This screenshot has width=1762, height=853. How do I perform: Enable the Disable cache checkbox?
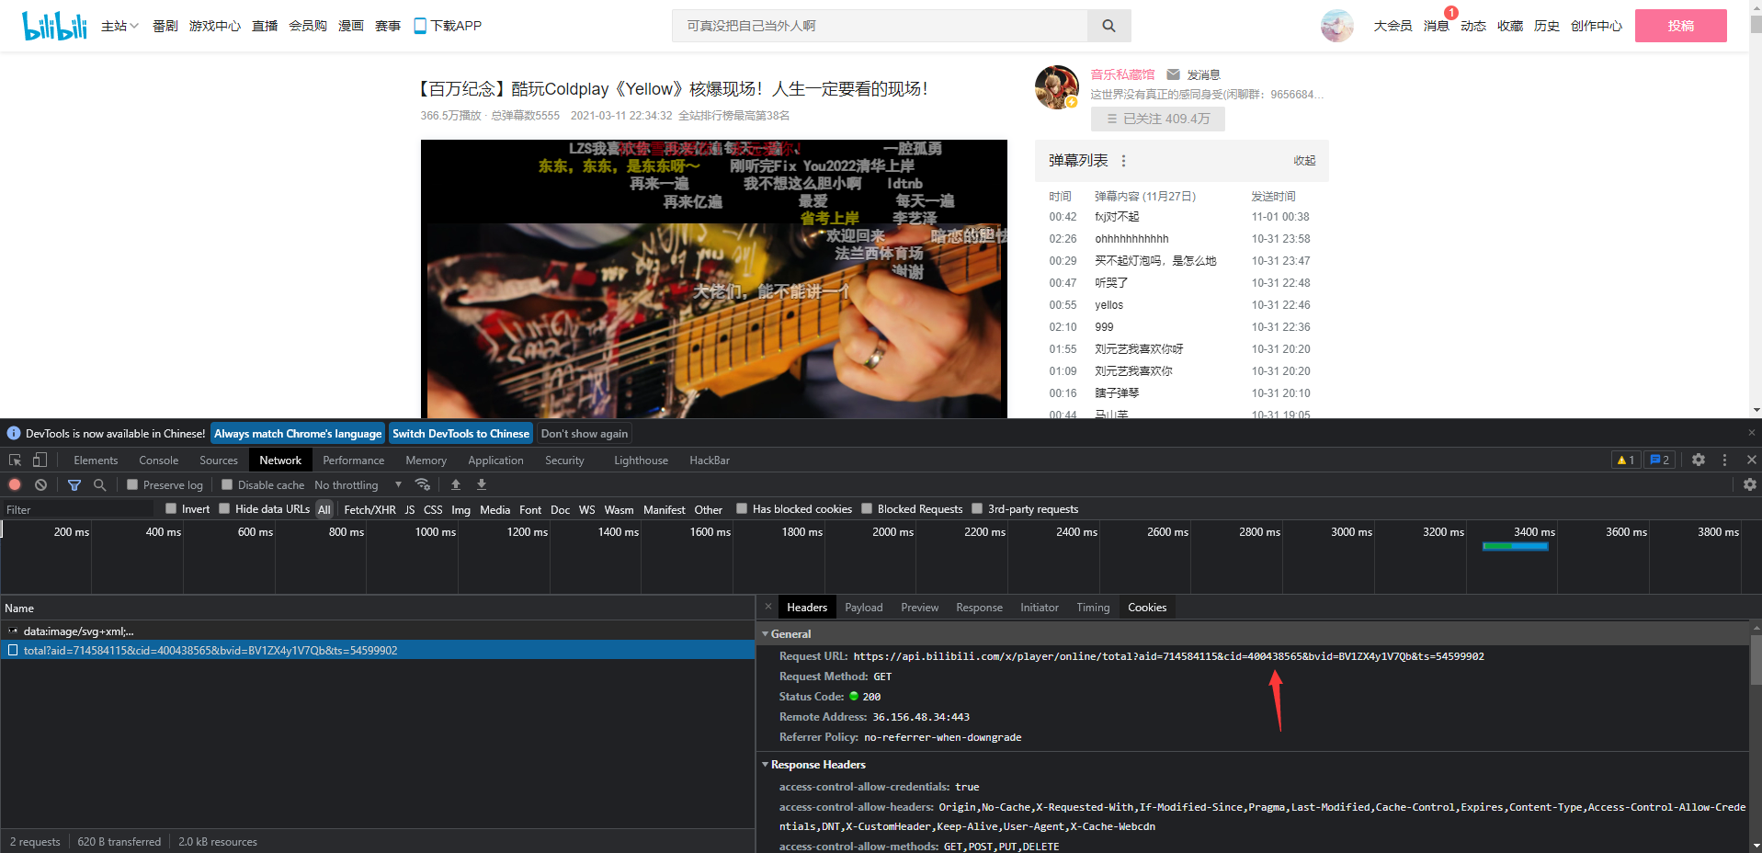coord(227,484)
